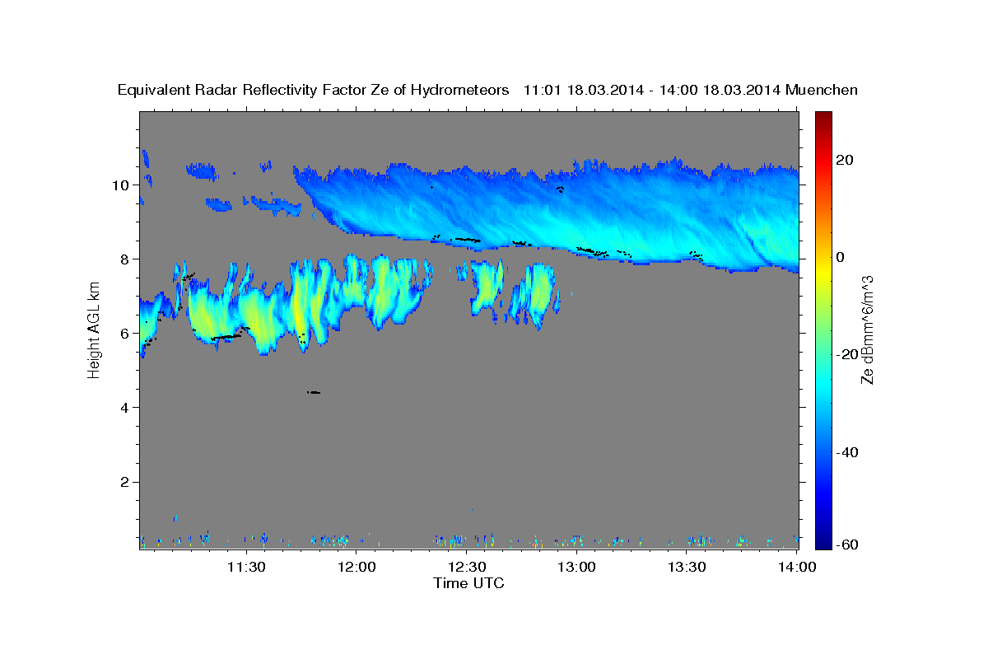Viewport: 988px width, 659px height.
Task: Click the colorbar tick value '-20'
Action: click(846, 354)
